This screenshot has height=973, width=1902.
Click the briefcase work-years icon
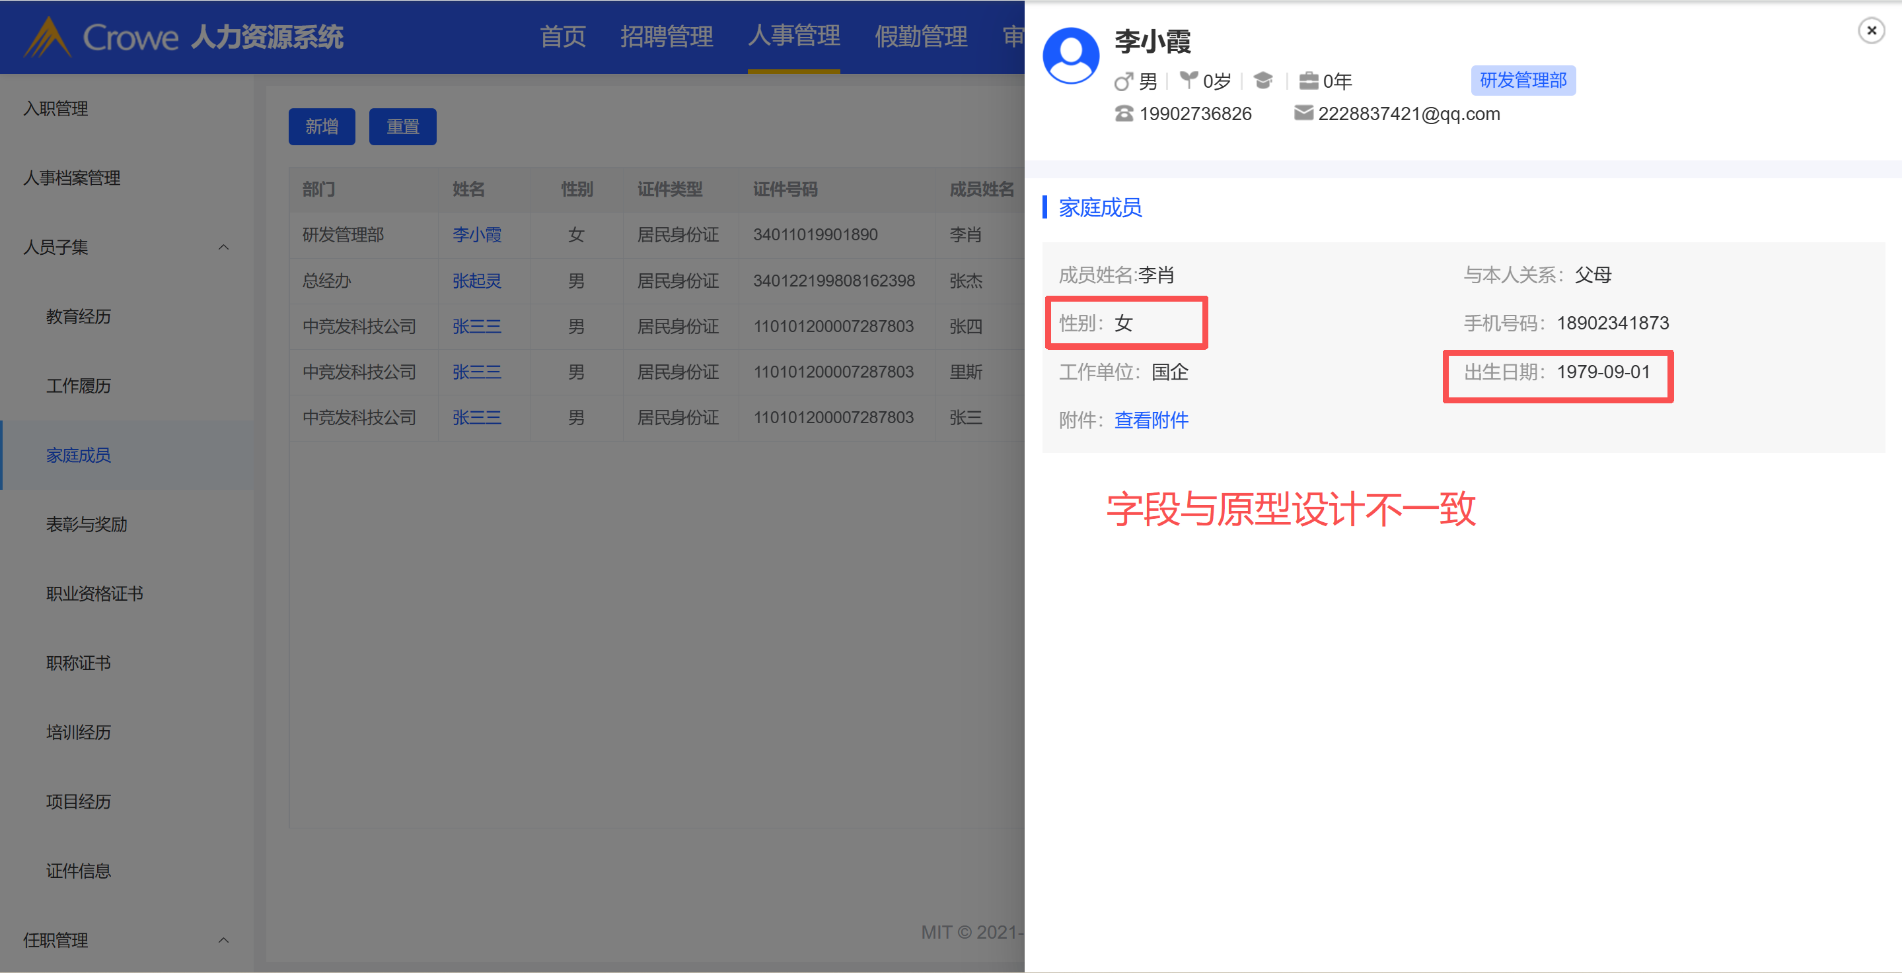tap(1308, 81)
